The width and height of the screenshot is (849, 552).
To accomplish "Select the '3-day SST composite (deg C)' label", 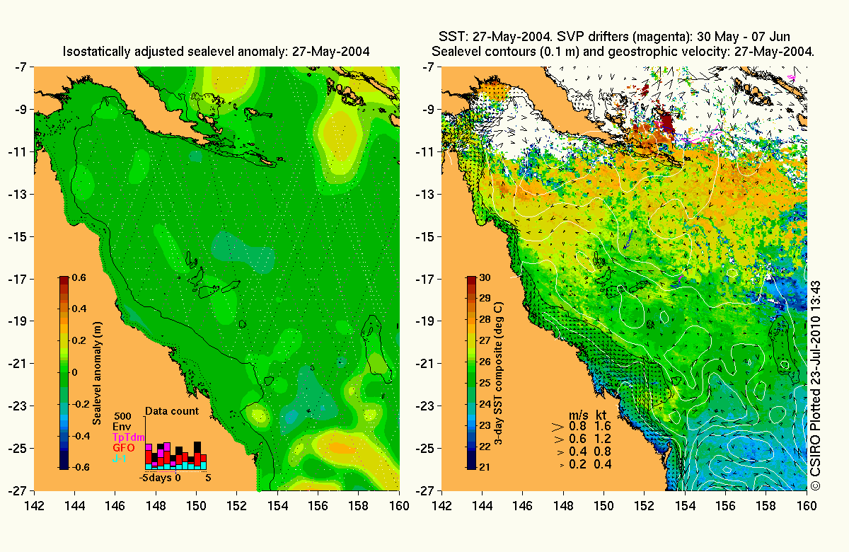I will point(500,372).
